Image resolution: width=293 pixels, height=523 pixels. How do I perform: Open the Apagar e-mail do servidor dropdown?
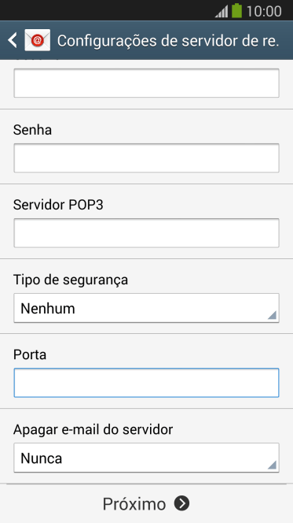tap(146, 458)
